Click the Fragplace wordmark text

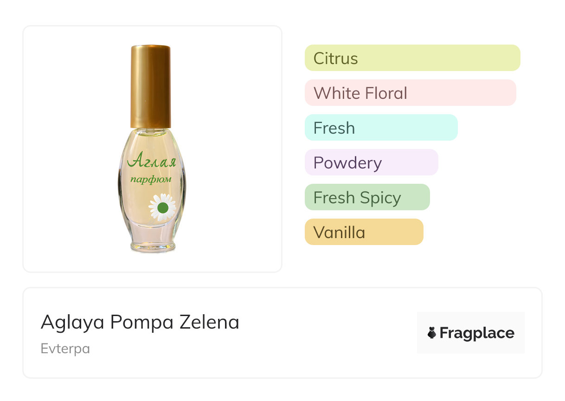pyautogui.click(x=477, y=333)
